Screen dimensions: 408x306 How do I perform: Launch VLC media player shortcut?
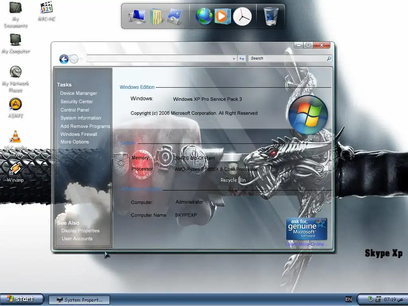point(15,143)
